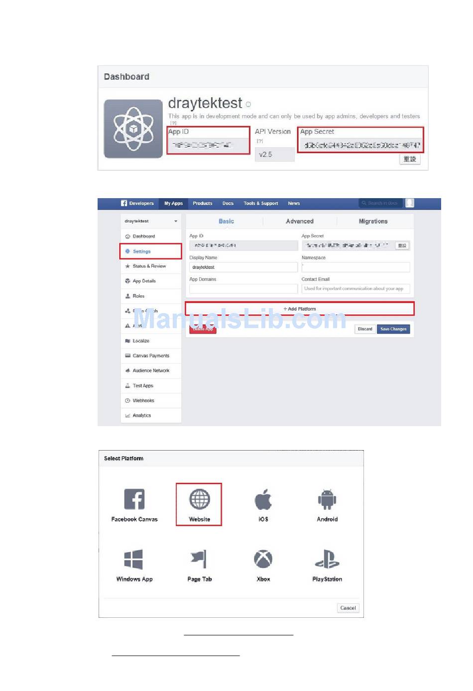The image size is (473, 691).
Task: Open the News menu item
Action: pos(294,203)
